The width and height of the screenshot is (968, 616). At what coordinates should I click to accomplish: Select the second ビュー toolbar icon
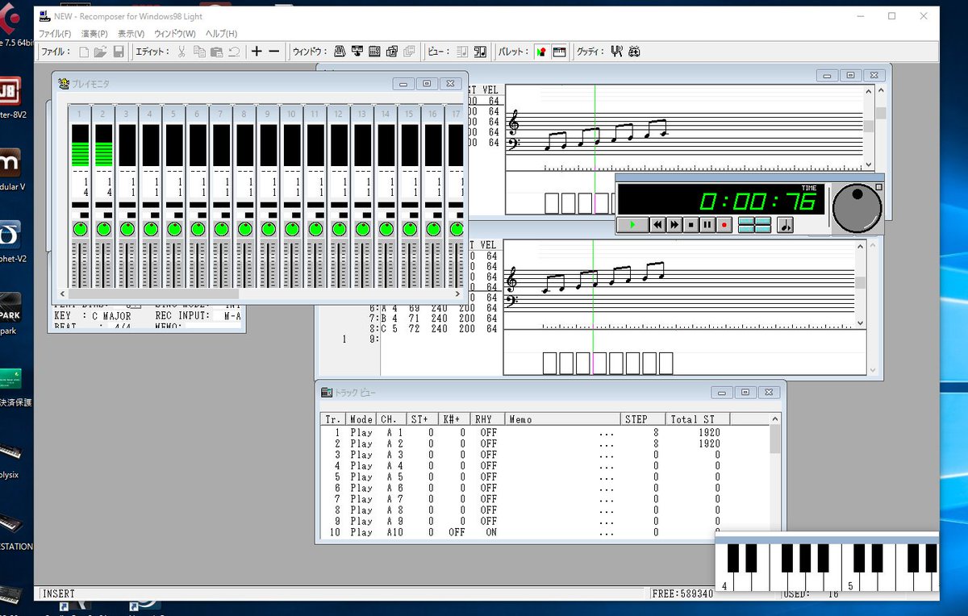click(480, 52)
